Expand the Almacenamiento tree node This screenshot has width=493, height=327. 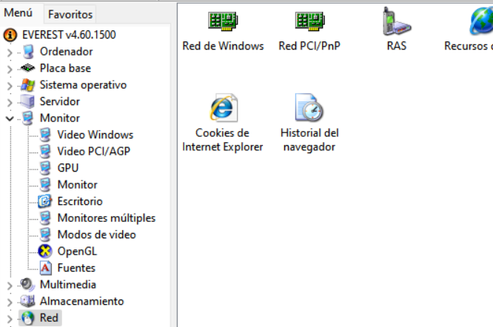click(10, 302)
